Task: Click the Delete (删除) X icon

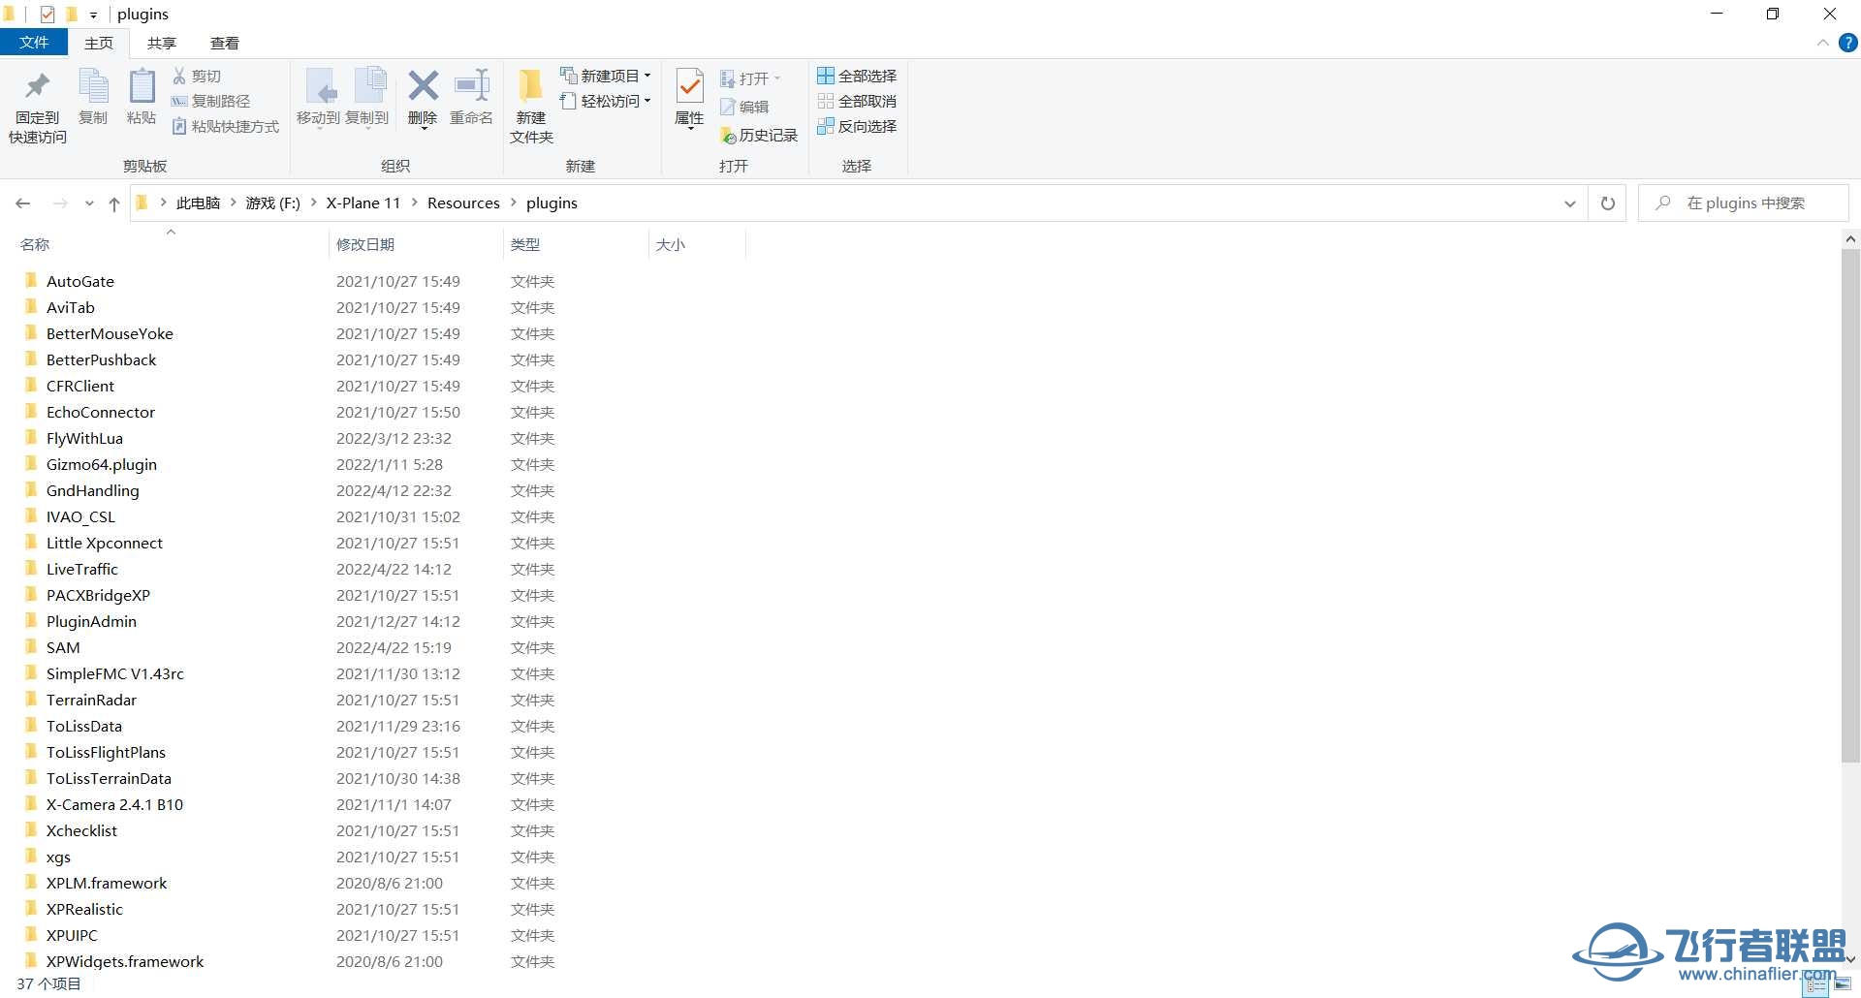Action: coord(423,85)
